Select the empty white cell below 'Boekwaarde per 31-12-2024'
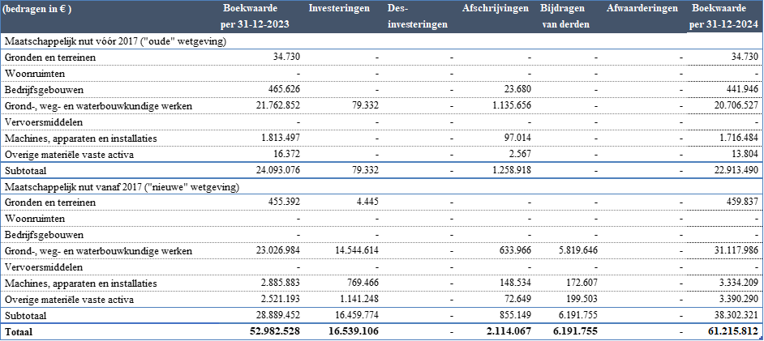The width and height of the screenshot is (764, 341). click(723, 40)
